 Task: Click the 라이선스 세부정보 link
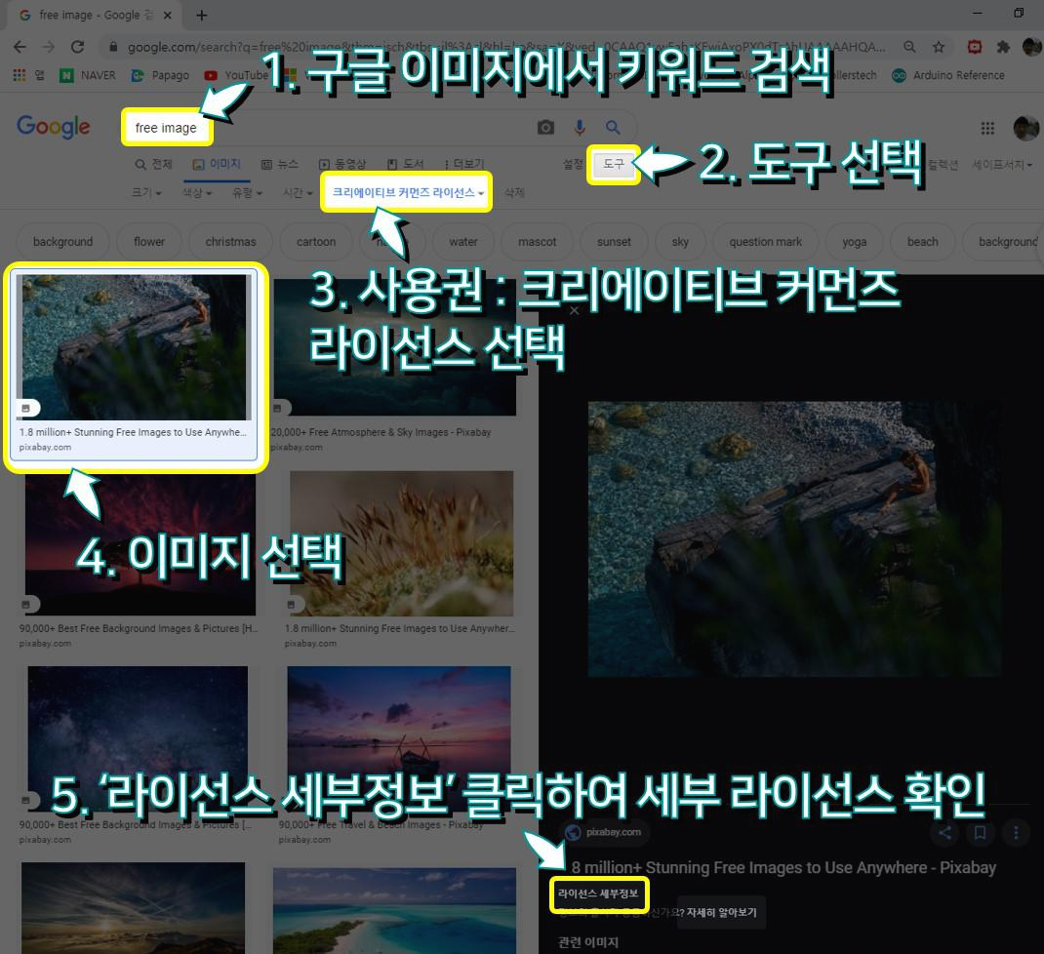(598, 894)
